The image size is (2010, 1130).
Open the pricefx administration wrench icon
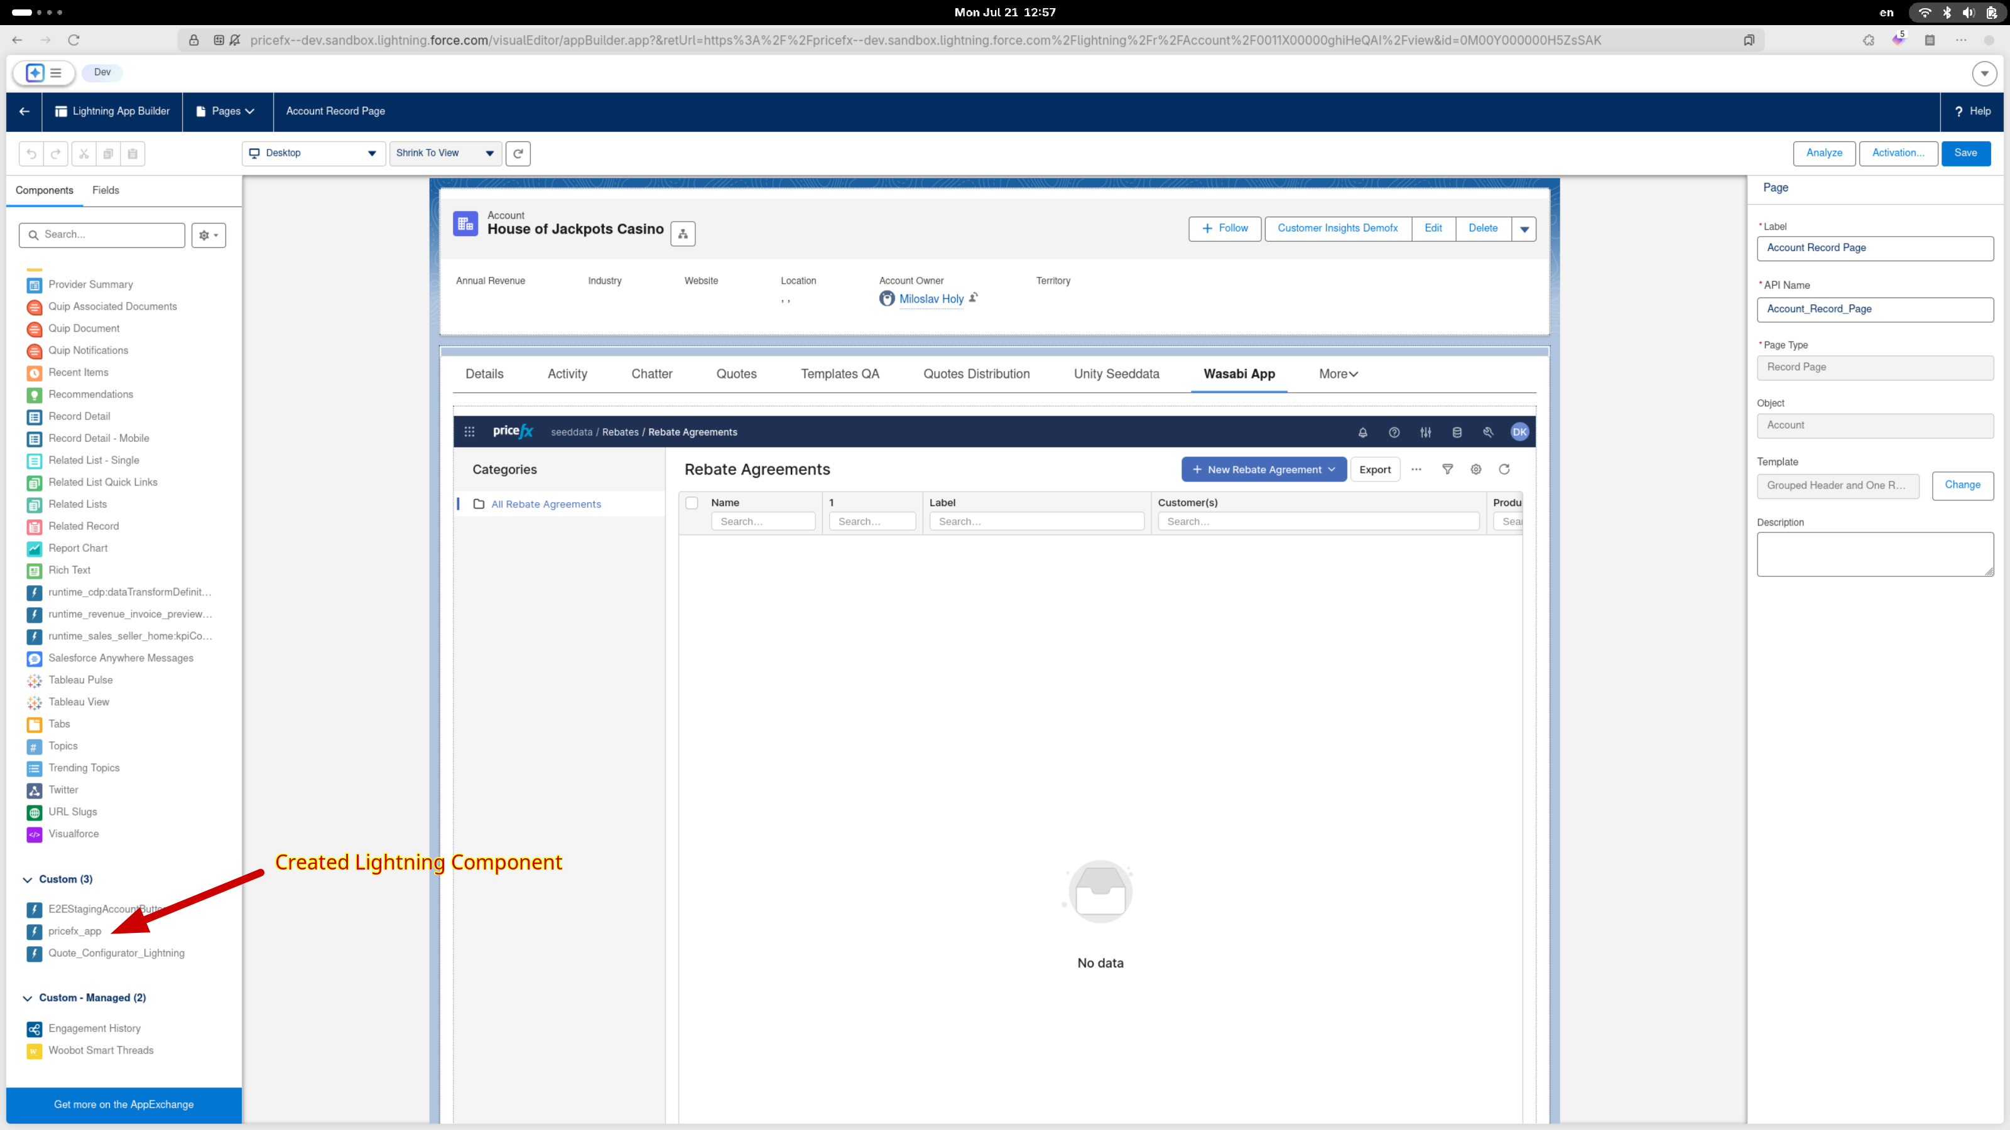coord(1488,432)
